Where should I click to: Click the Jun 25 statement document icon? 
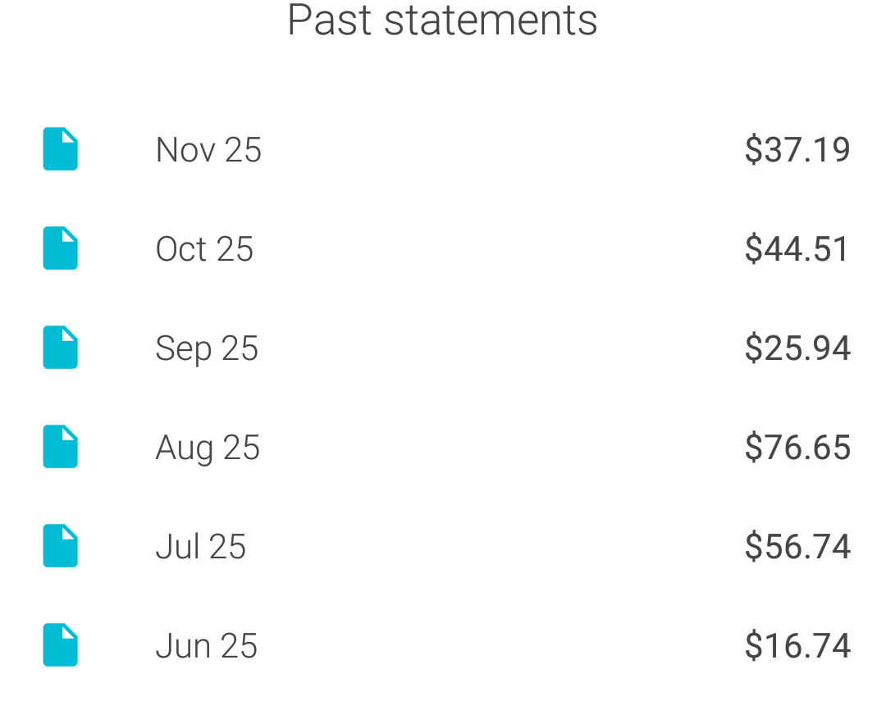tap(60, 645)
